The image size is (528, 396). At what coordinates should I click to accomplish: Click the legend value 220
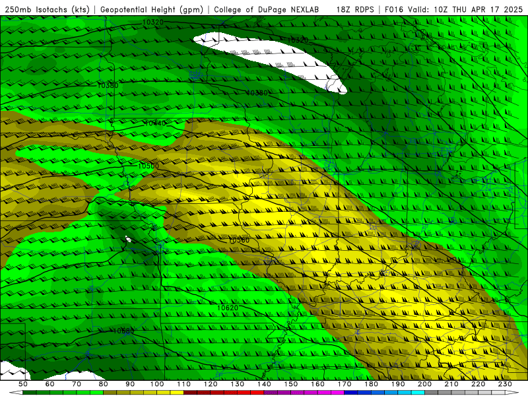pyautogui.click(x=478, y=384)
